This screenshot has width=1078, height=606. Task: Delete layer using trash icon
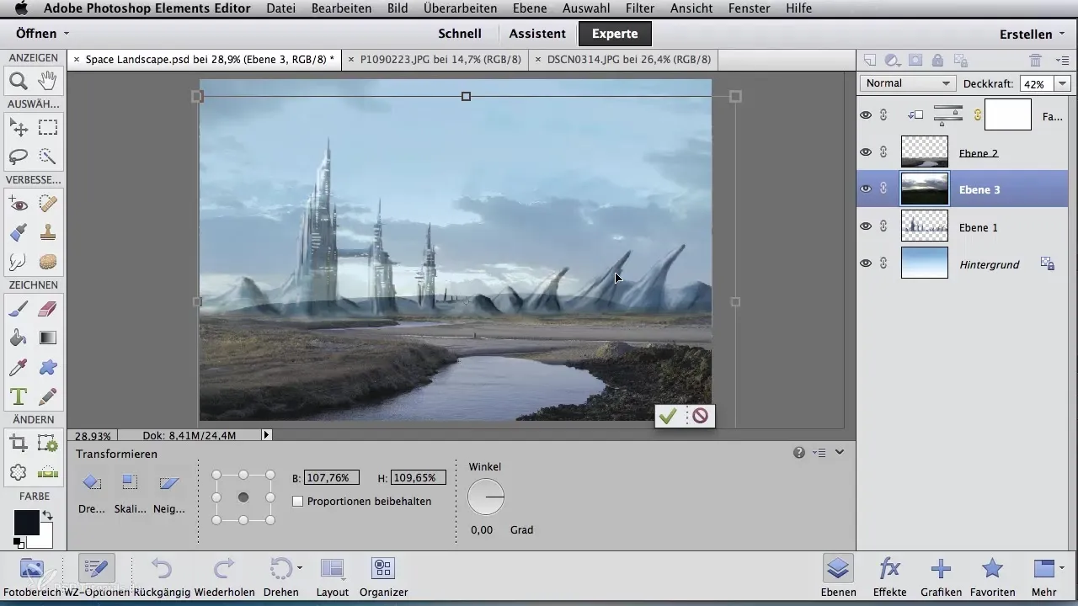point(1035,61)
